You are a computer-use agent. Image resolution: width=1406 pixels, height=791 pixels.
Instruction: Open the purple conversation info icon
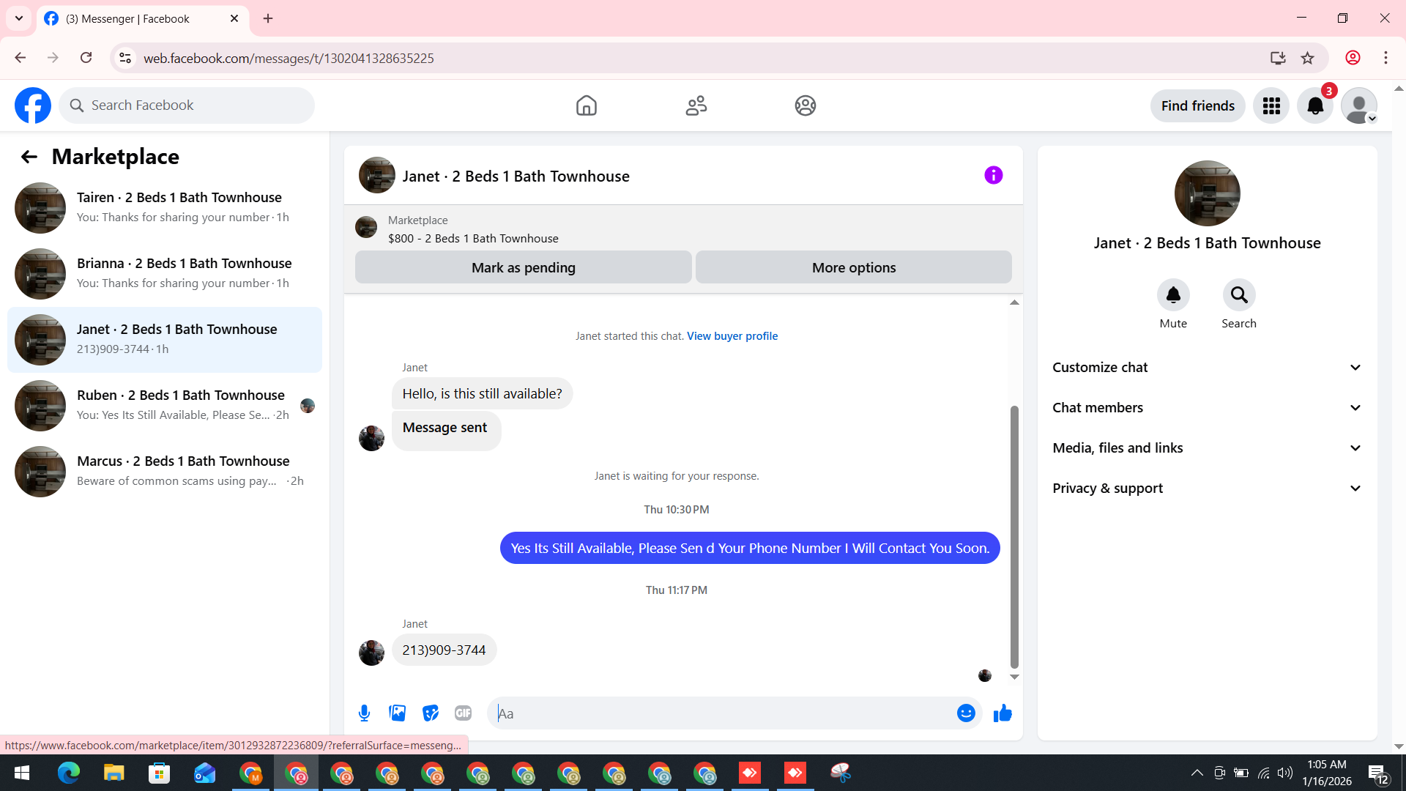[x=993, y=175]
